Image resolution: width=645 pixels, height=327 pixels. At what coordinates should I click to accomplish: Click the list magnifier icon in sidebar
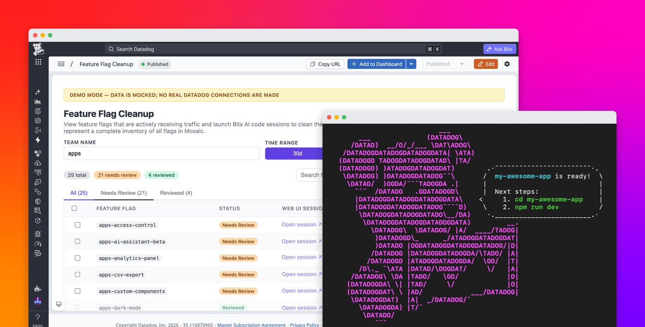coord(38,253)
